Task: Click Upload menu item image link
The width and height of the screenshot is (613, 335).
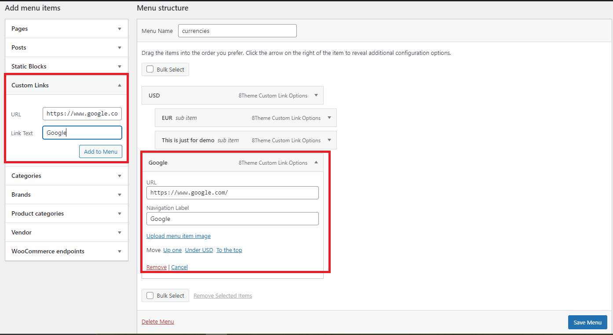Action: (179, 236)
